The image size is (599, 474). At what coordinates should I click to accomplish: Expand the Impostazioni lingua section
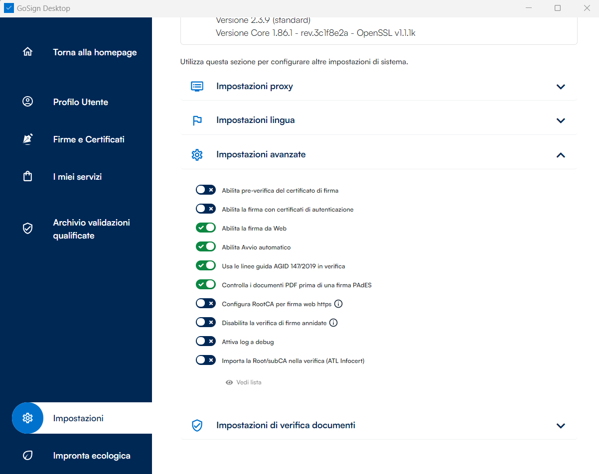click(x=561, y=120)
